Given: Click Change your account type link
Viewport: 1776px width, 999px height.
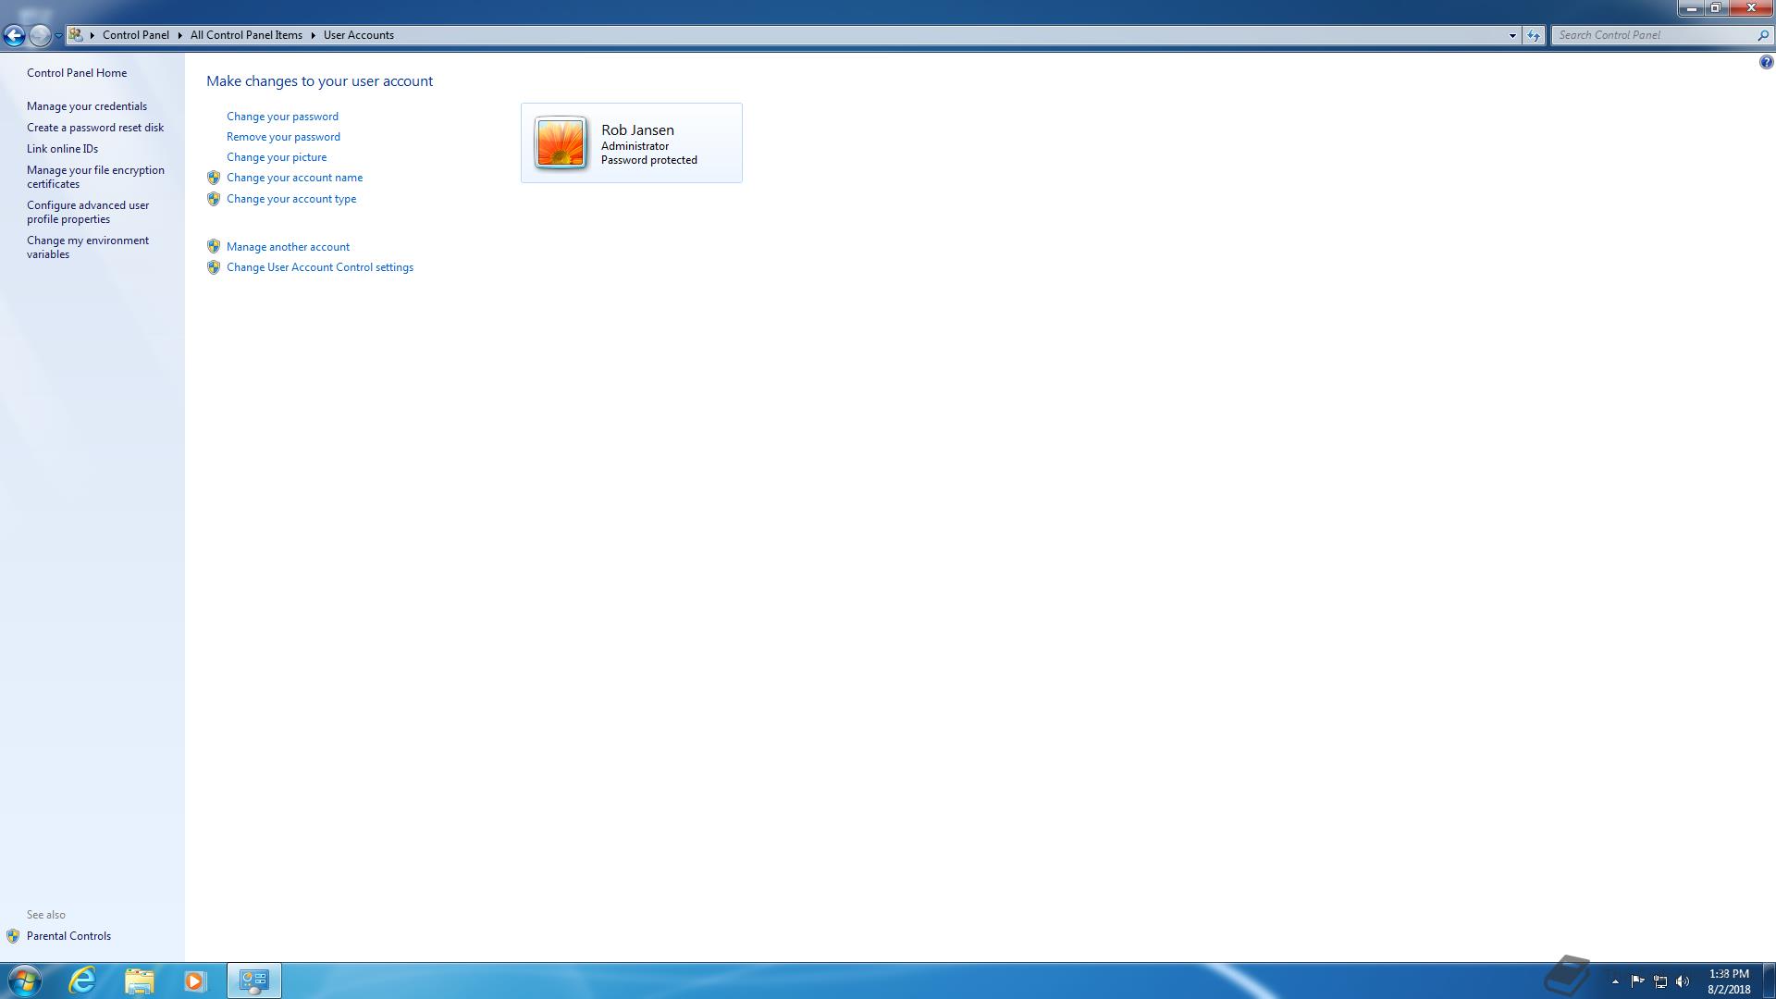Looking at the screenshot, I should pos(291,199).
